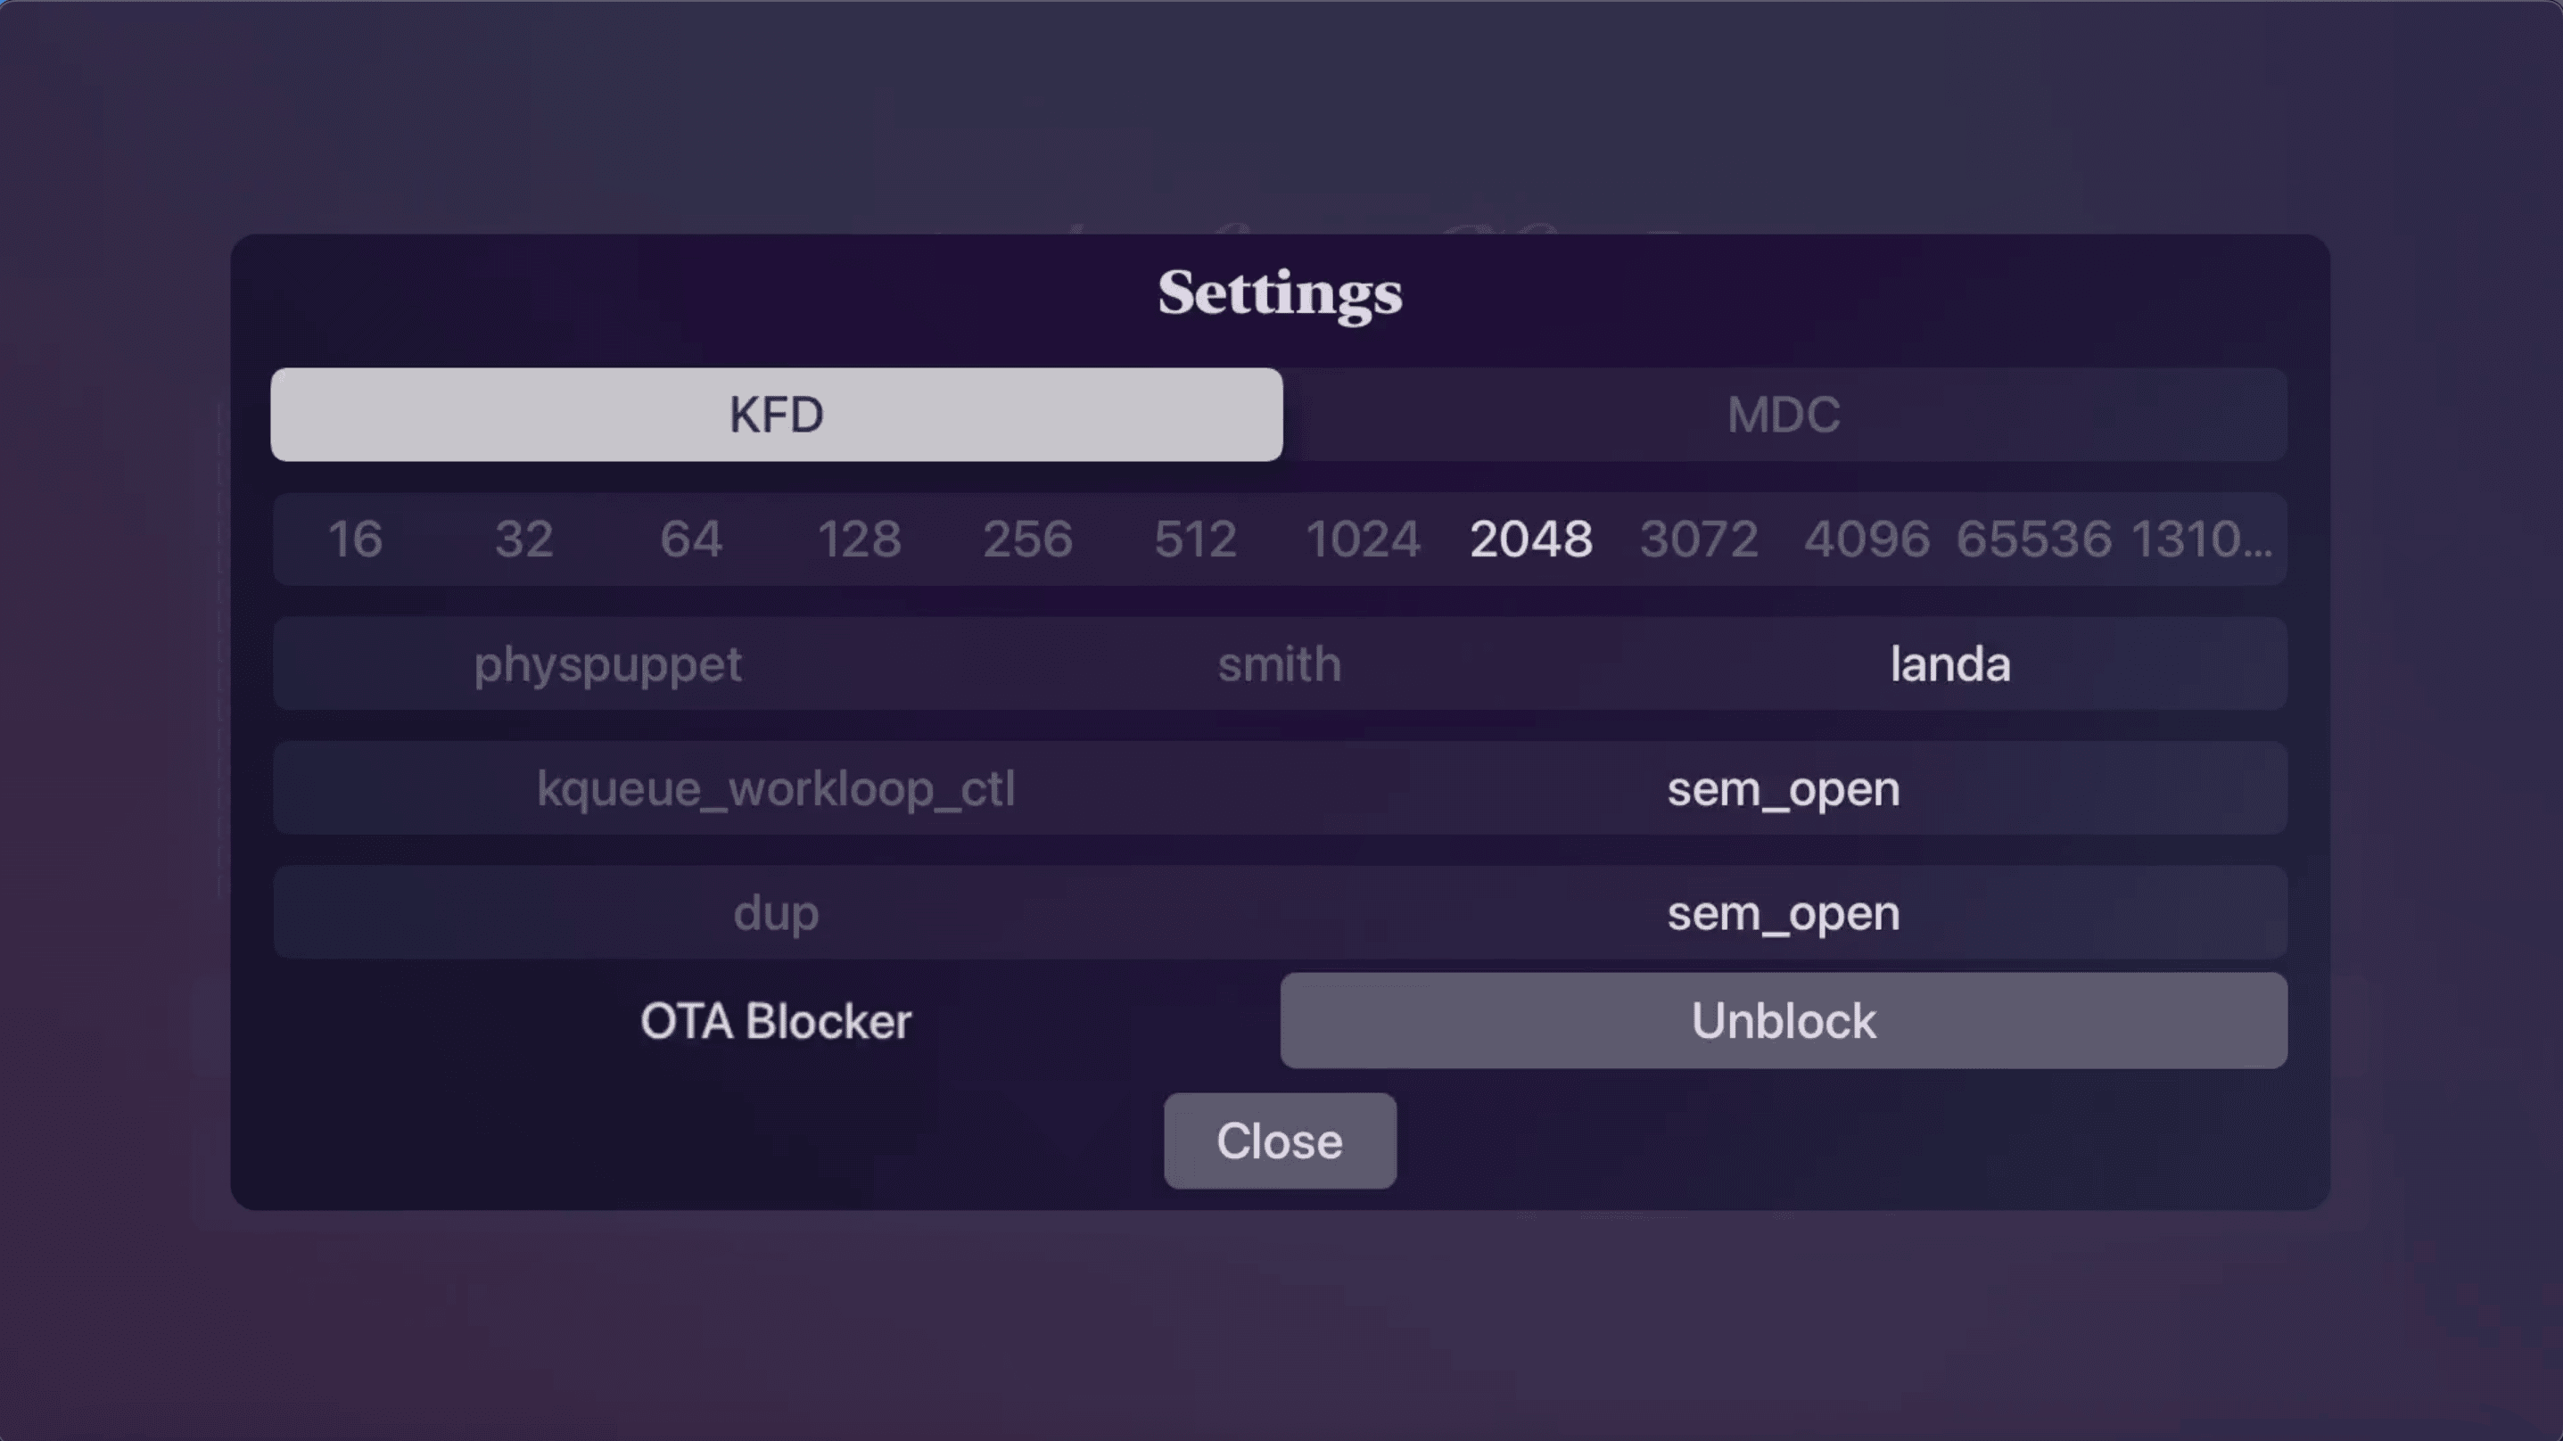This screenshot has height=1441, width=2563.
Task: Select page size 64
Action: click(x=691, y=539)
